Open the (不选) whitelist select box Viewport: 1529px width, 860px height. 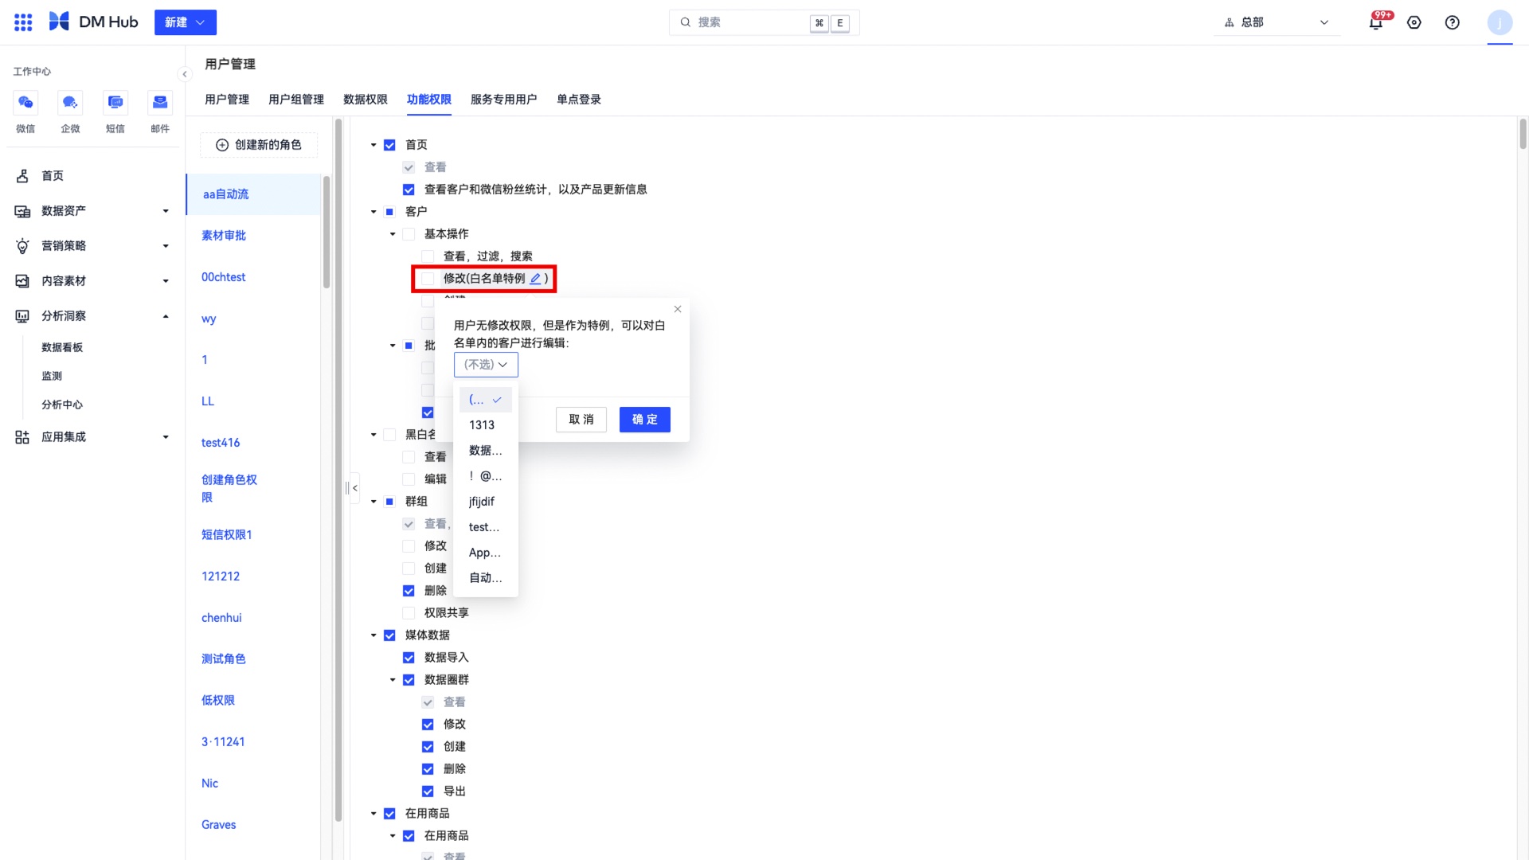[x=486, y=365]
